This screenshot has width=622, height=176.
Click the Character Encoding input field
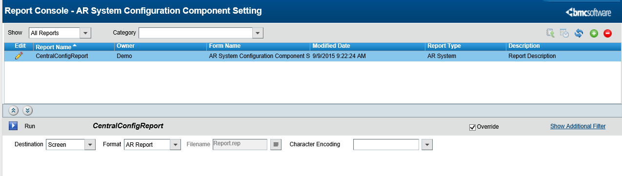[386, 144]
